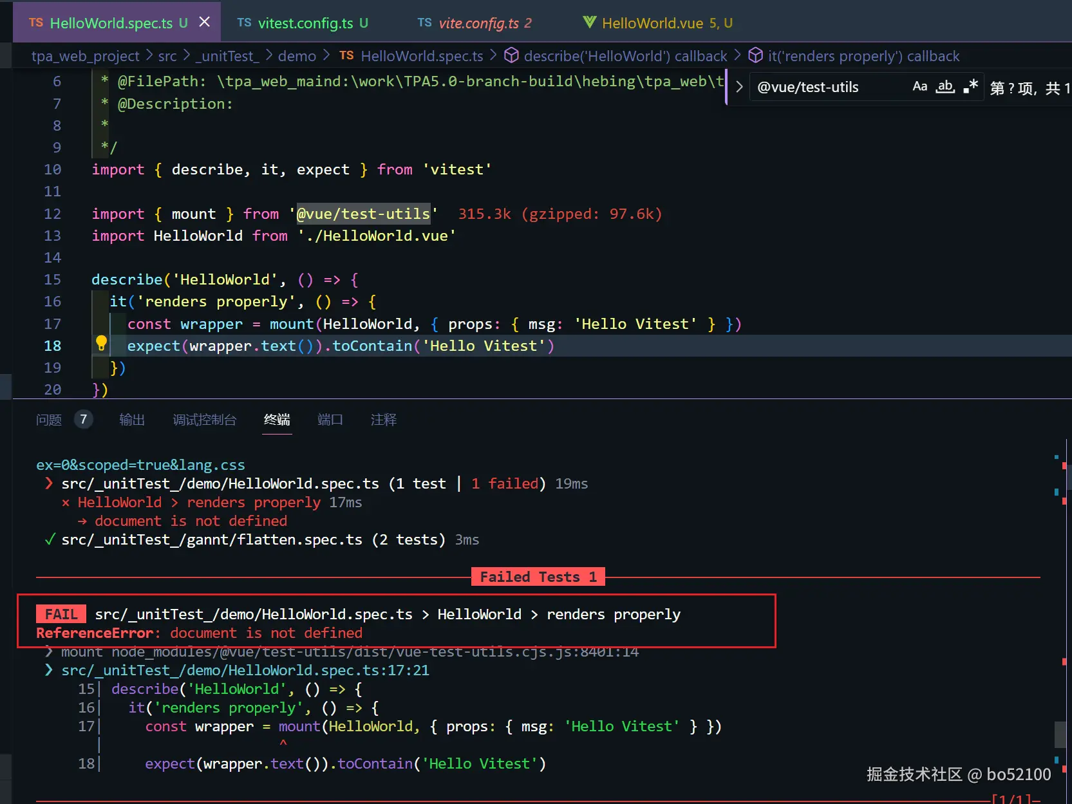Click line number 15 in the gutter

click(53, 279)
